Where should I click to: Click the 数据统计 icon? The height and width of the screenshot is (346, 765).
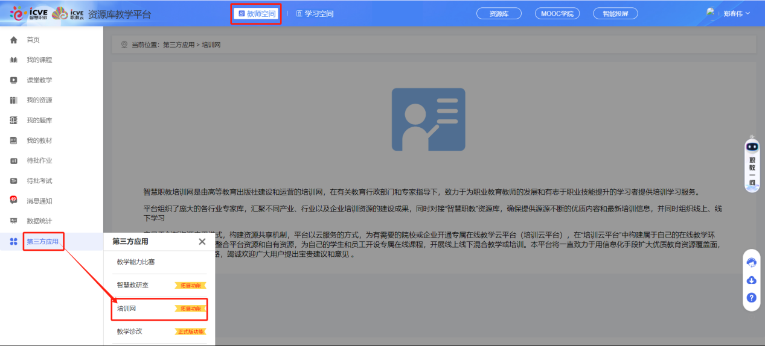coord(13,221)
